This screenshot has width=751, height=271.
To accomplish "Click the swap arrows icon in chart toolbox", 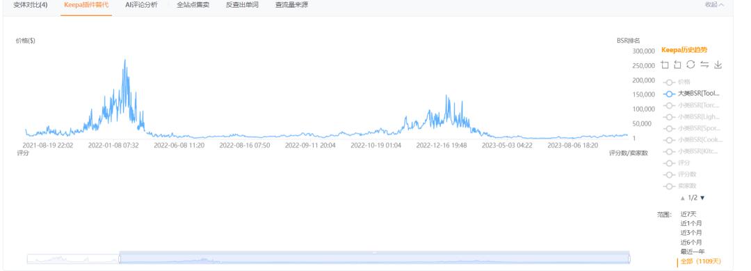I will tap(704, 64).
